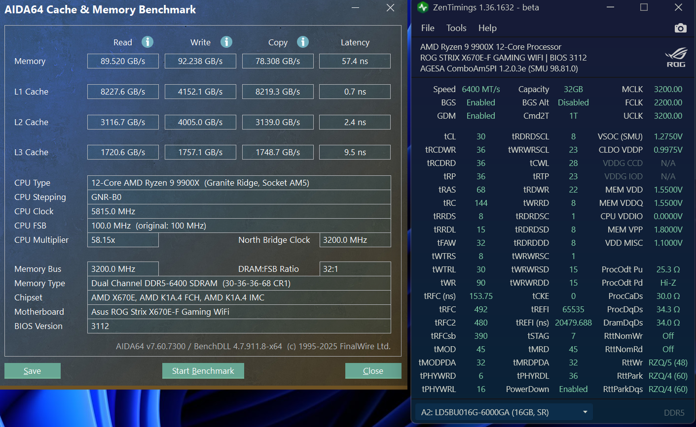The image size is (696, 427).
Task: Click L2 Cache Read value 3116.7 GB/s
Action: click(123, 122)
